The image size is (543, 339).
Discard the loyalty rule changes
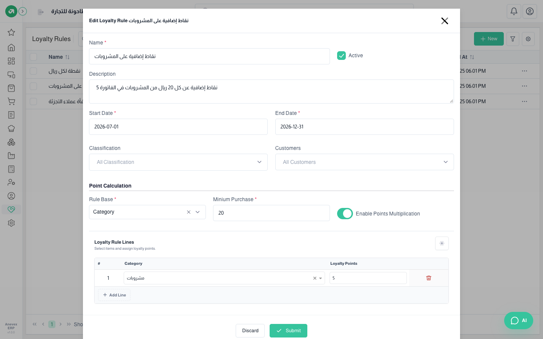[x=250, y=331]
